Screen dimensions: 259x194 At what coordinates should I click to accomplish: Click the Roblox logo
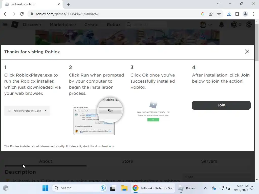point(15,25)
